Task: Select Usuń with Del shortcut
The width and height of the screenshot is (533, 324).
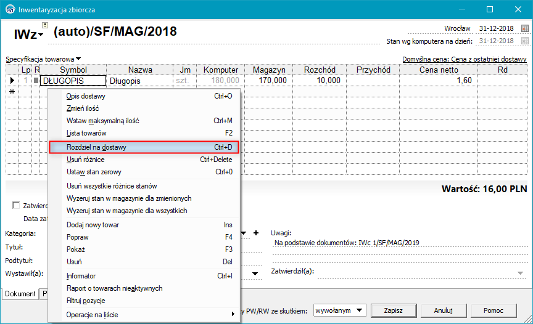Action: (x=144, y=262)
